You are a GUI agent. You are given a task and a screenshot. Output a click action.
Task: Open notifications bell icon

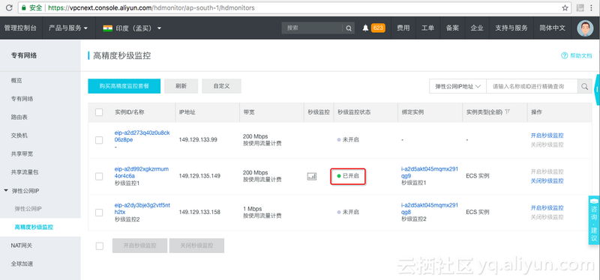click(365, 28)
